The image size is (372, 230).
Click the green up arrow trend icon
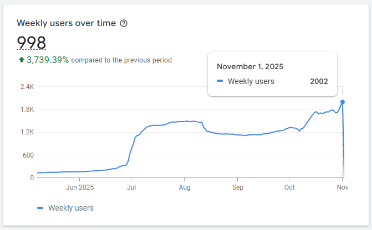point(21,60)
